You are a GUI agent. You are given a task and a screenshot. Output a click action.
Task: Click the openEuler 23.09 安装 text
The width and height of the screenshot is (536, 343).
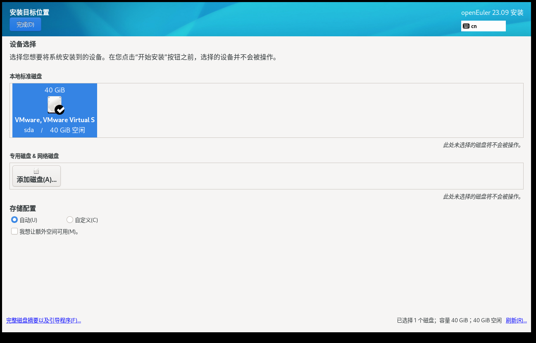point(492,12)
